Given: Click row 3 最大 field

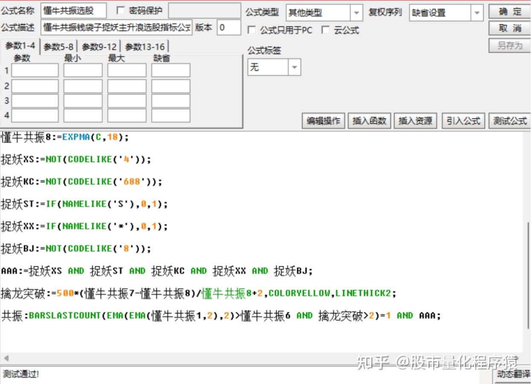Looking at the screenshot, I should tap(127, 101).
